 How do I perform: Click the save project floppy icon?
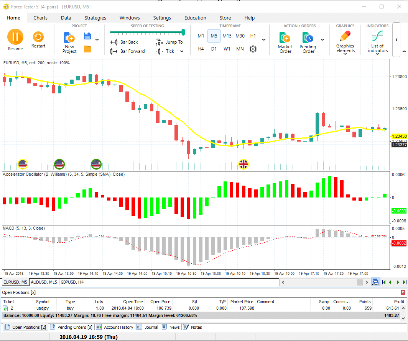pos(87,36)
